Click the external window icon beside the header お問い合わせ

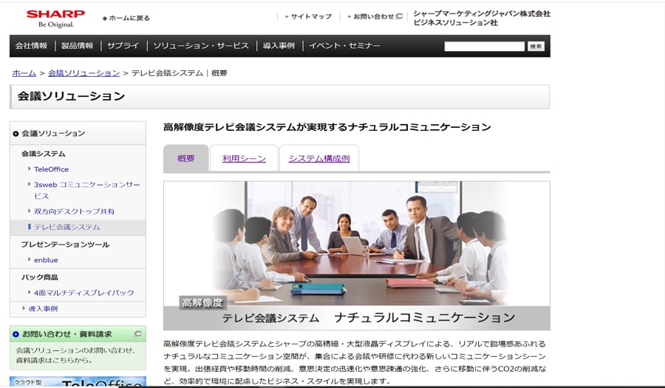coord(399,16)
